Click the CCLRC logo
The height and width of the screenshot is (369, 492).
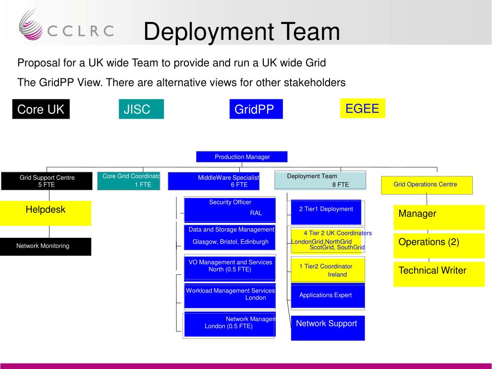66,25
